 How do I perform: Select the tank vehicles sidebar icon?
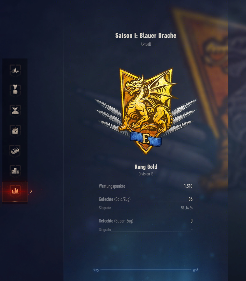click(x=15, y=111)
